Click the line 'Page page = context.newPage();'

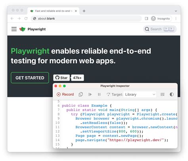[109, 136]
